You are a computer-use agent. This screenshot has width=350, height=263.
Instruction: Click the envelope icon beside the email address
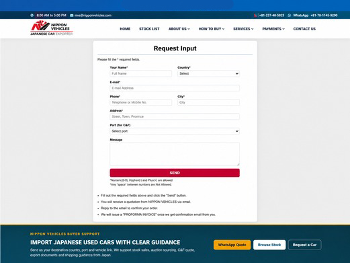click(72, 15)
